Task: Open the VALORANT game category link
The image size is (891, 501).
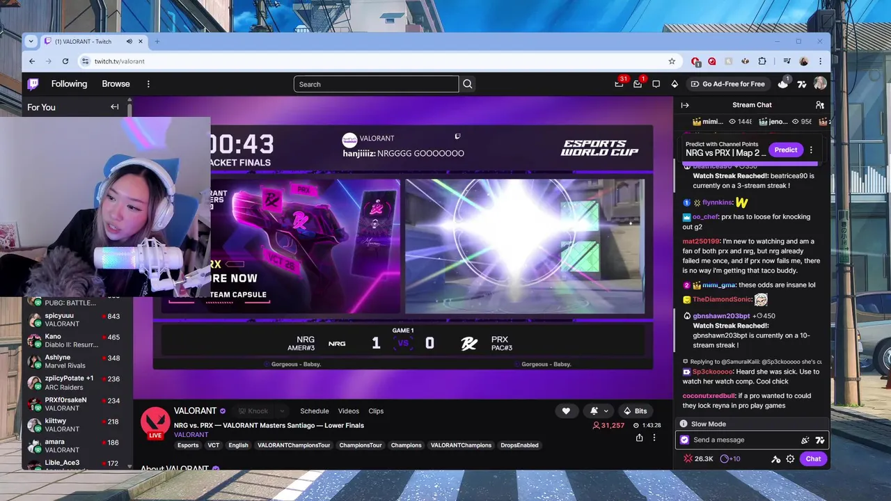Action: pos(191,435)
